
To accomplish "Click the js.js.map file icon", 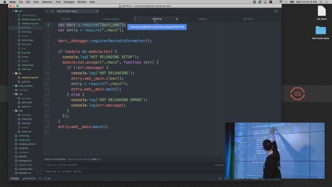I will point(19,52).
